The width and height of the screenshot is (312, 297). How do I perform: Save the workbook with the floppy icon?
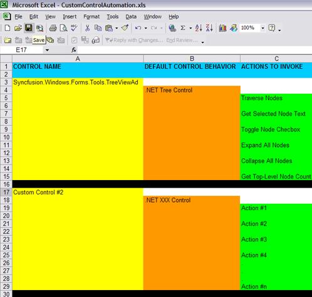(x=29, y=28)
